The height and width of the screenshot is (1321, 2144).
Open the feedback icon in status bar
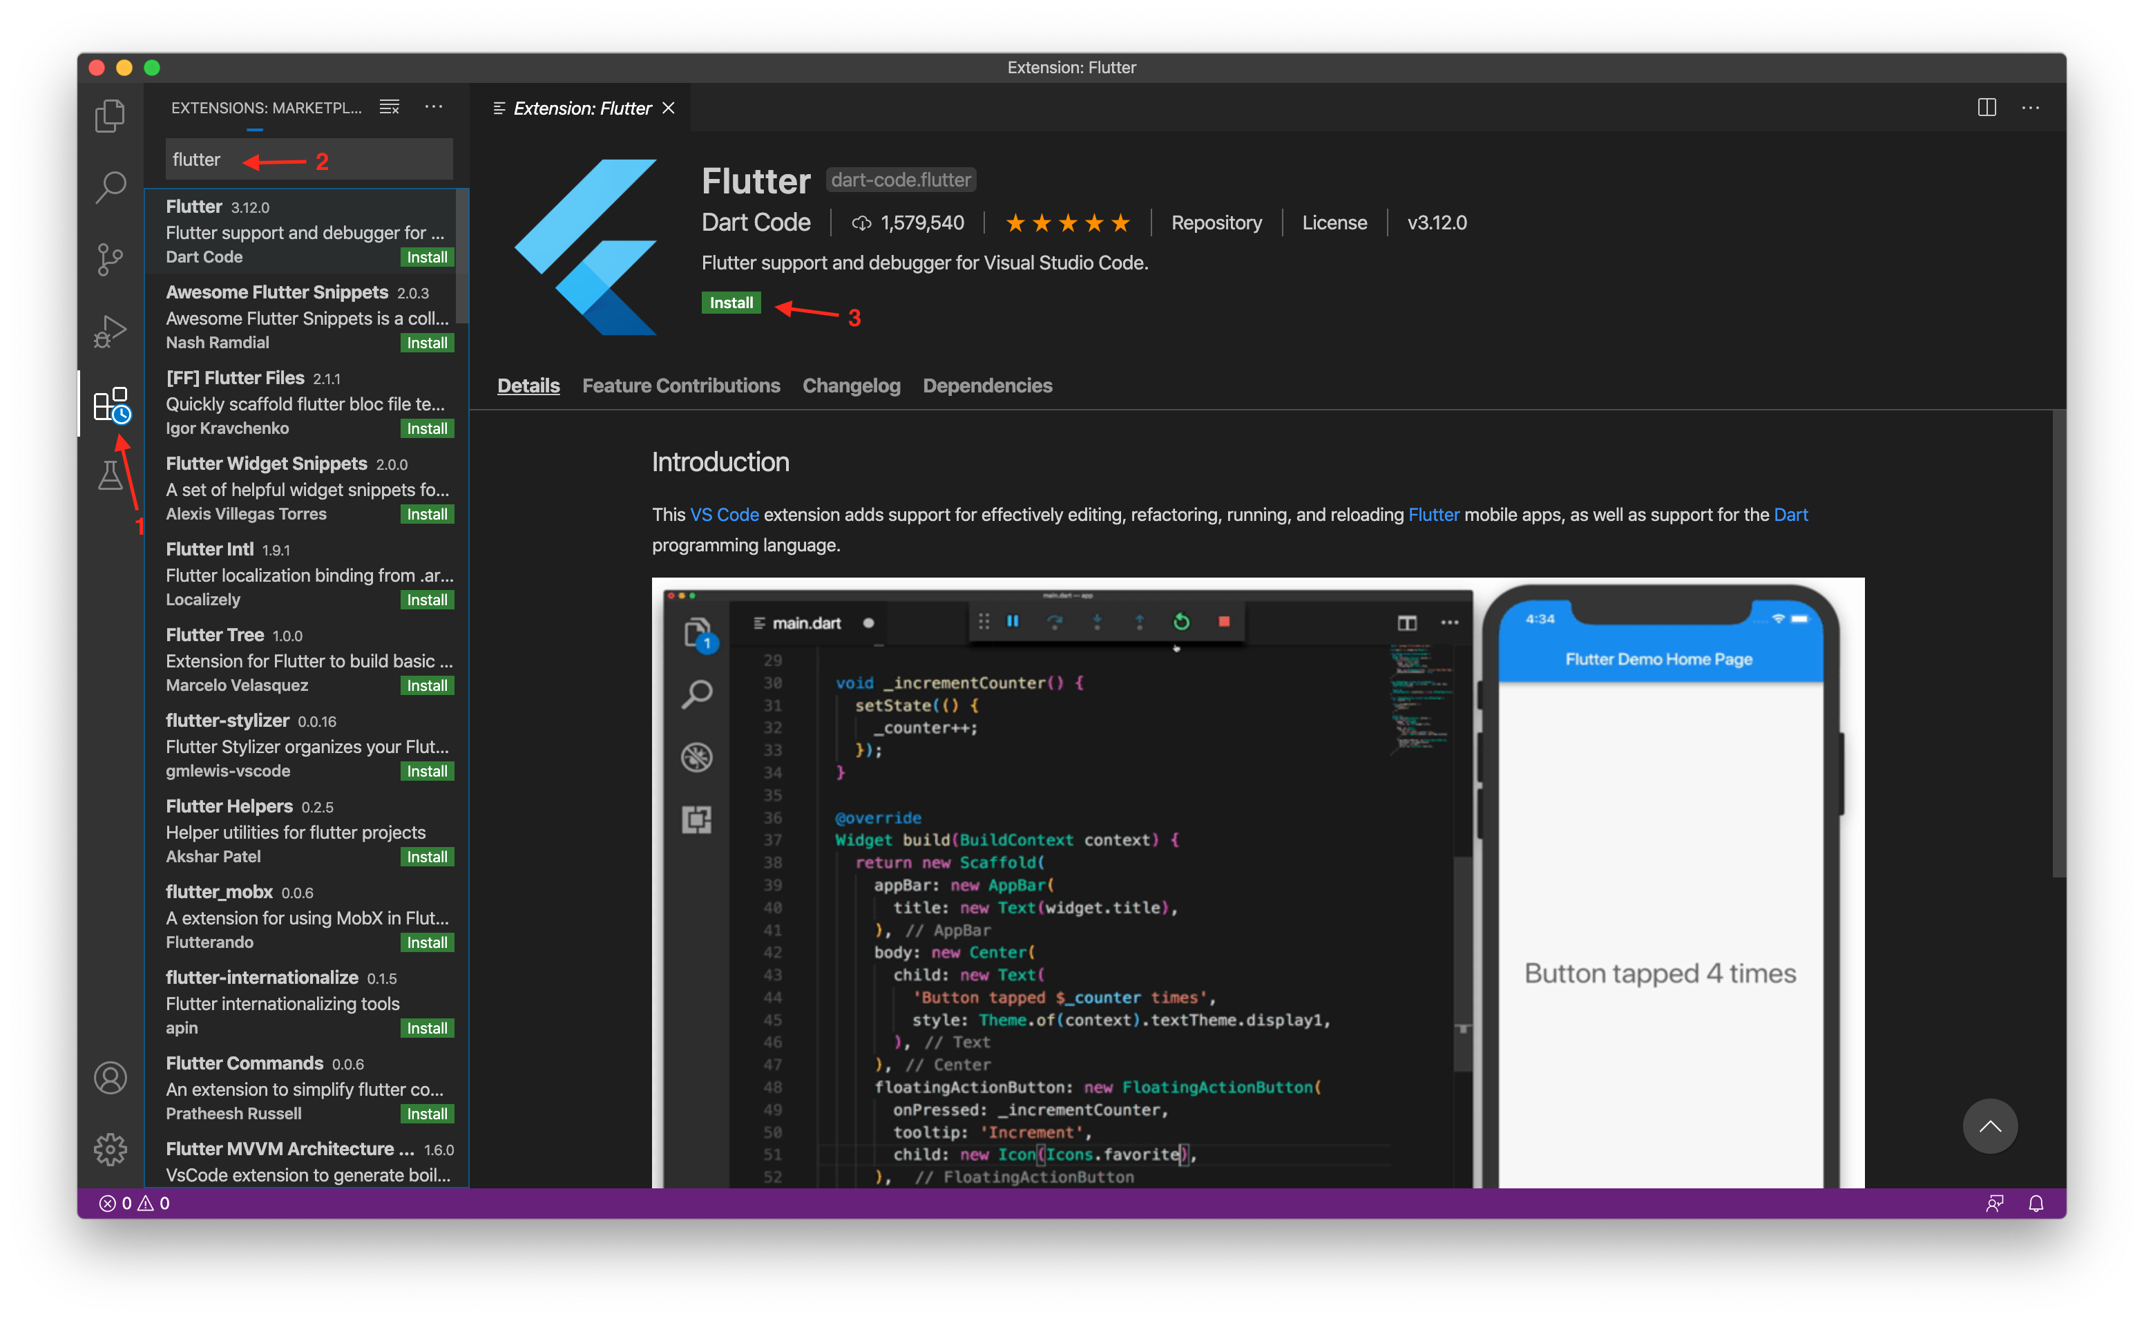tap(1994, 1203)
